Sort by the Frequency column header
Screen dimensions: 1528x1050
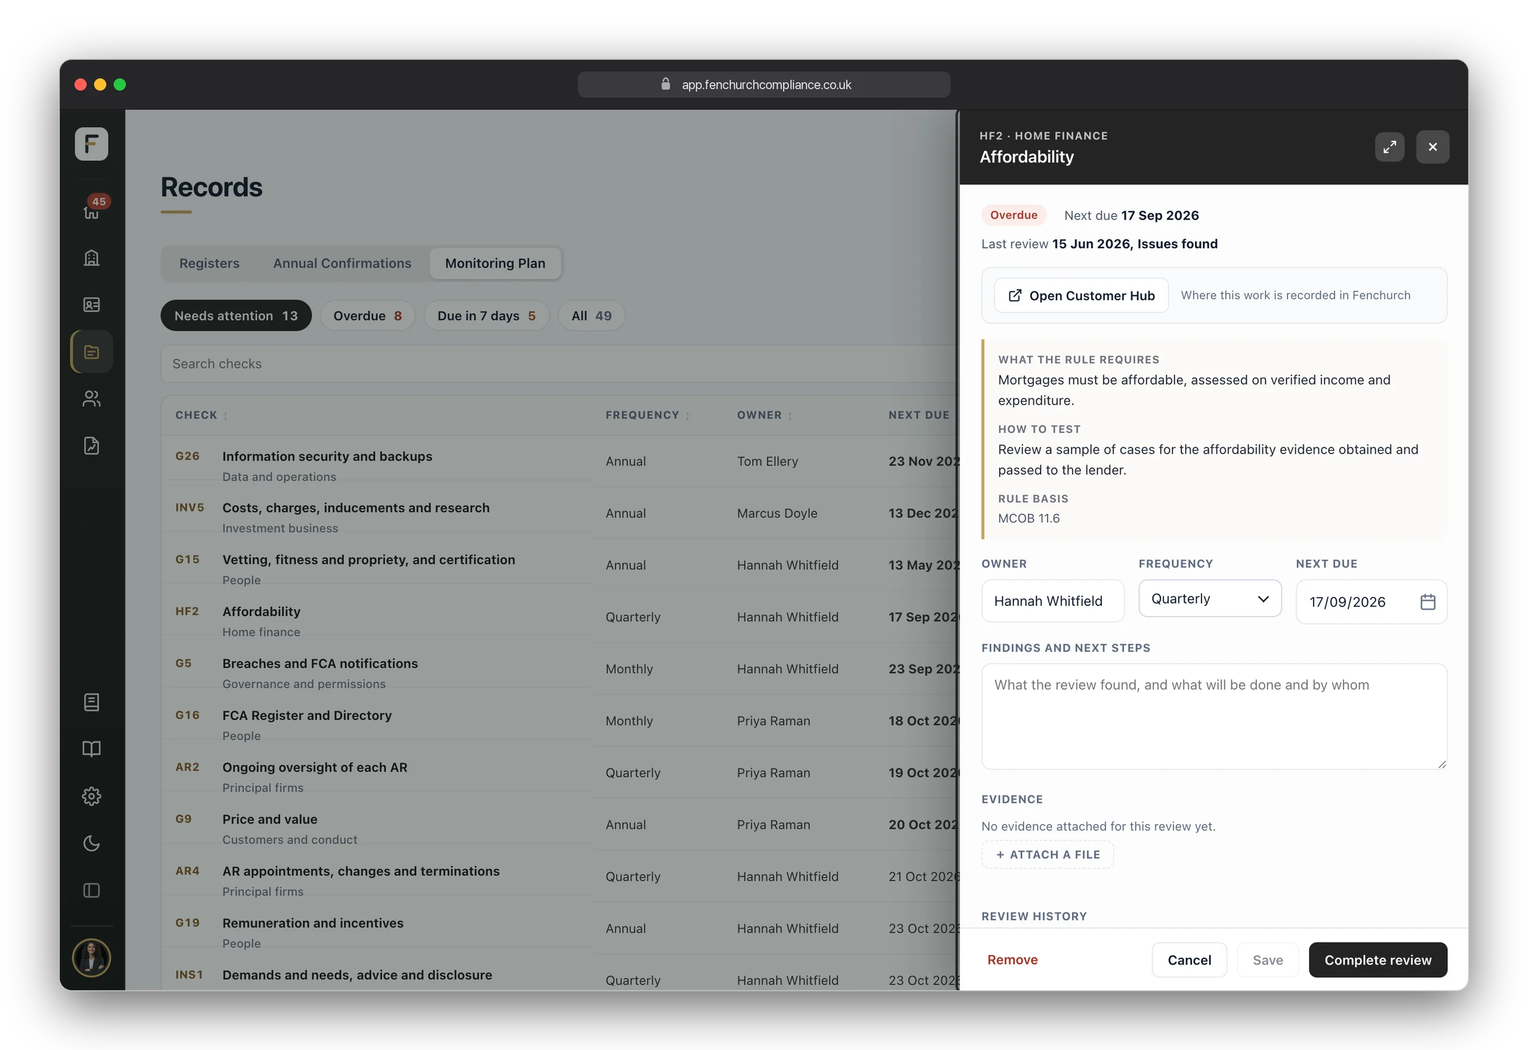point(647,415)
